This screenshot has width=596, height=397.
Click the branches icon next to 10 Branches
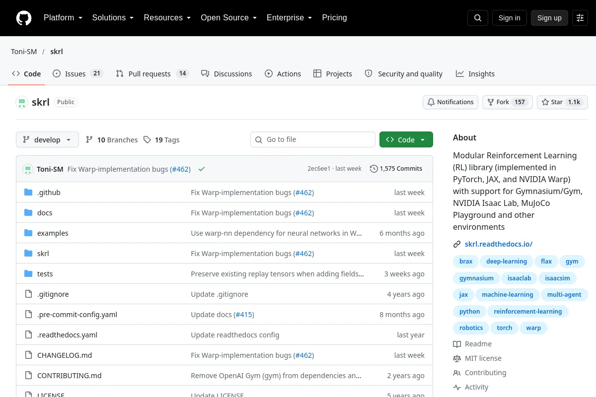[89, 140]
